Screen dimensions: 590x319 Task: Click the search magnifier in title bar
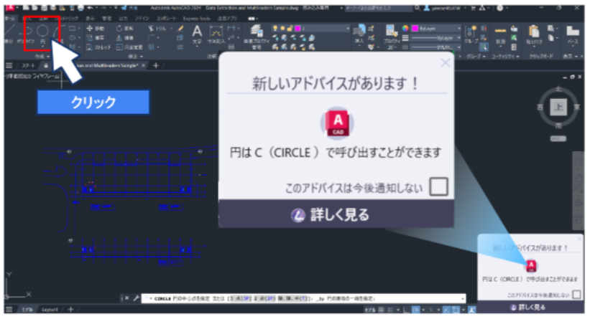pyautogui.click(x=418, y=8)
